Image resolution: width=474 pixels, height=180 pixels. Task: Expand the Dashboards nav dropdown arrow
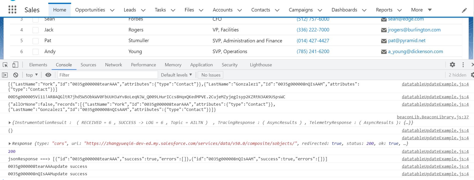coord(364,10)
